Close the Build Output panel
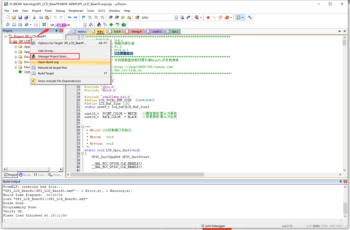 click(345, 182)
